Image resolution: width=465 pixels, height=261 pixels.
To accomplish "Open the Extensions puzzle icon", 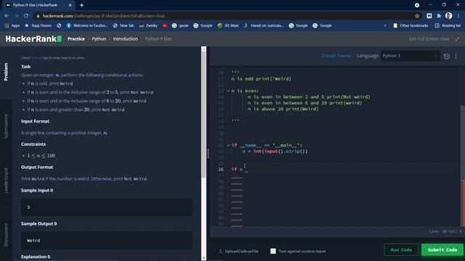I will (x=439, y=16).
